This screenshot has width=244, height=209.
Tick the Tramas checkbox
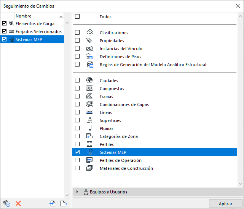77,96
